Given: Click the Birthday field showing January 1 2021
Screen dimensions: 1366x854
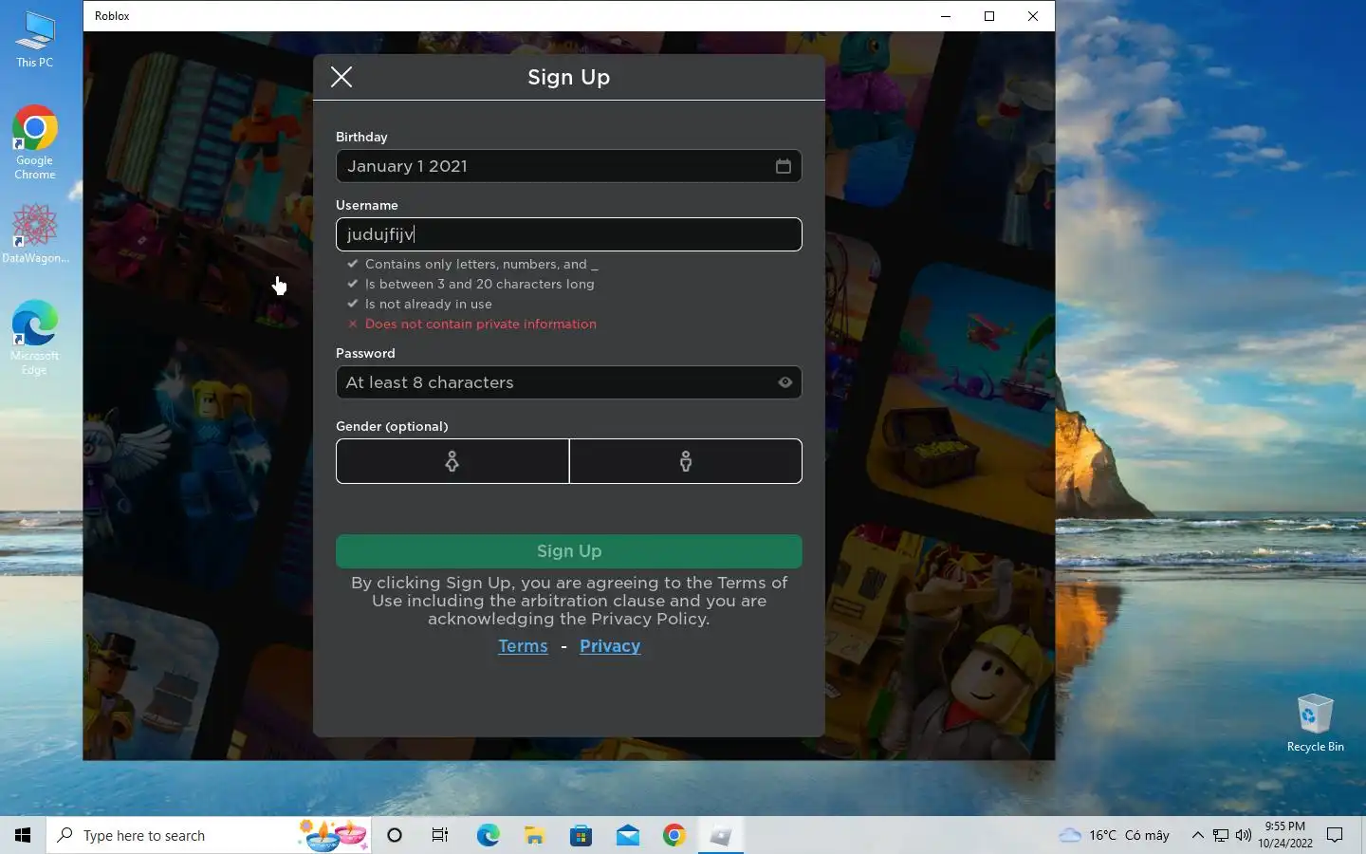Looking at the screenshot, I should click(569, 166).
